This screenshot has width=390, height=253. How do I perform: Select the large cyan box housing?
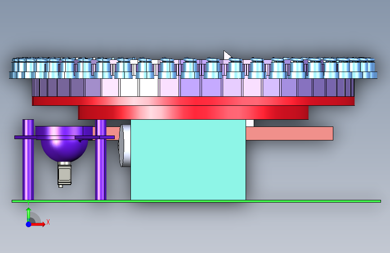[x=188, y=160]
